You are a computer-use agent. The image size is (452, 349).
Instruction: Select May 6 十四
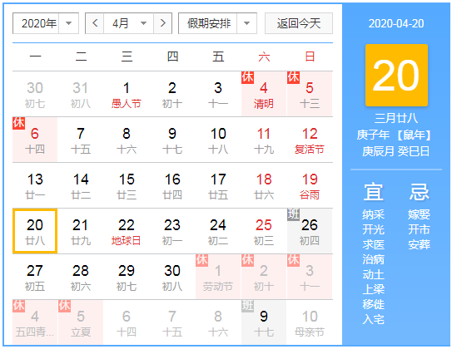click(127, 322)
